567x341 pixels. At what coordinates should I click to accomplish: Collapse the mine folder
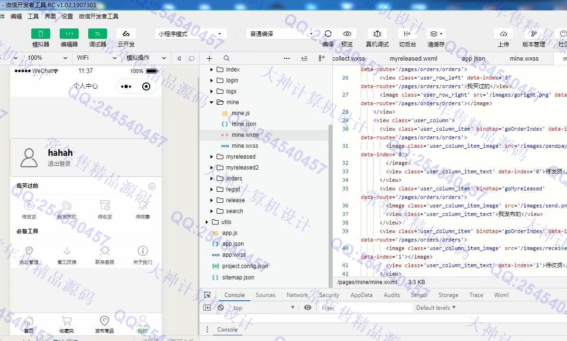click(x=211, y=102)
